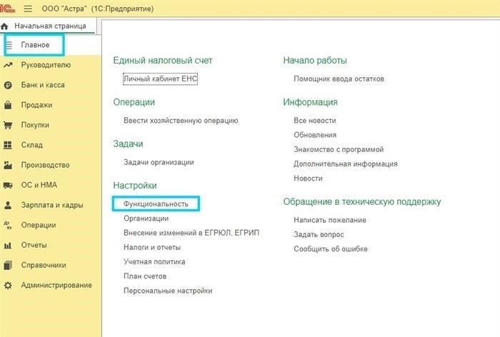
Task: Open Персональные настройки link
Action: pyautogui.click(x=168, y=291)
